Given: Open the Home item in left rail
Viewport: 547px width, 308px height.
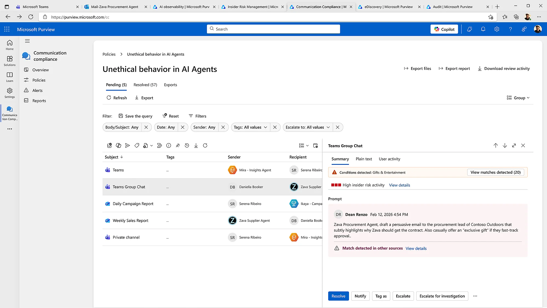Looking at the screenshot, I should coord(10,45).
